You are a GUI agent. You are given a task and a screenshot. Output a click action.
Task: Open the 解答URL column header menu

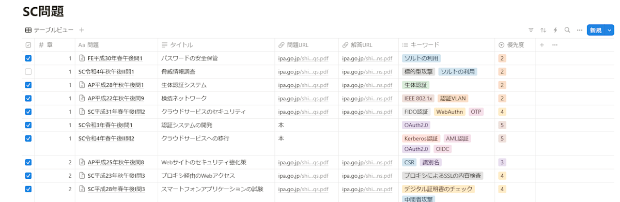click(x=369, y=45)
